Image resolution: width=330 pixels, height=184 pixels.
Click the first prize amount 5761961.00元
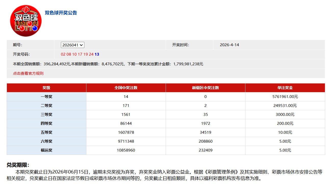(x=285, y=97)
